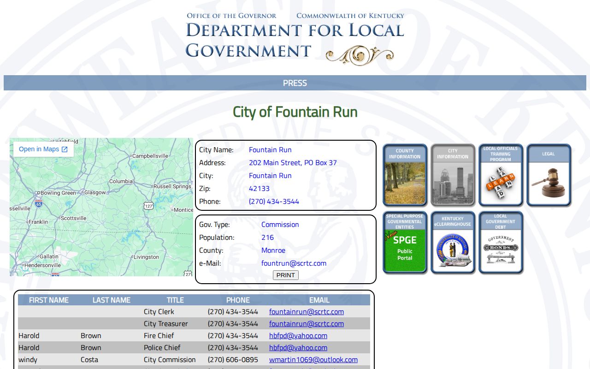This screenshot has height=369, width=590.
Task: Click Campbellsville on the map
Action: (150, 156)
